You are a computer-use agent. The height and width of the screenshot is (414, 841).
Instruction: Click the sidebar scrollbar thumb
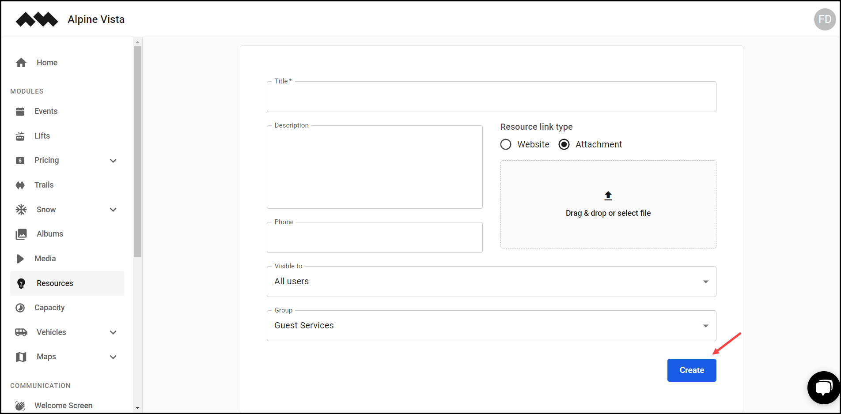click(x=137, y=151)
